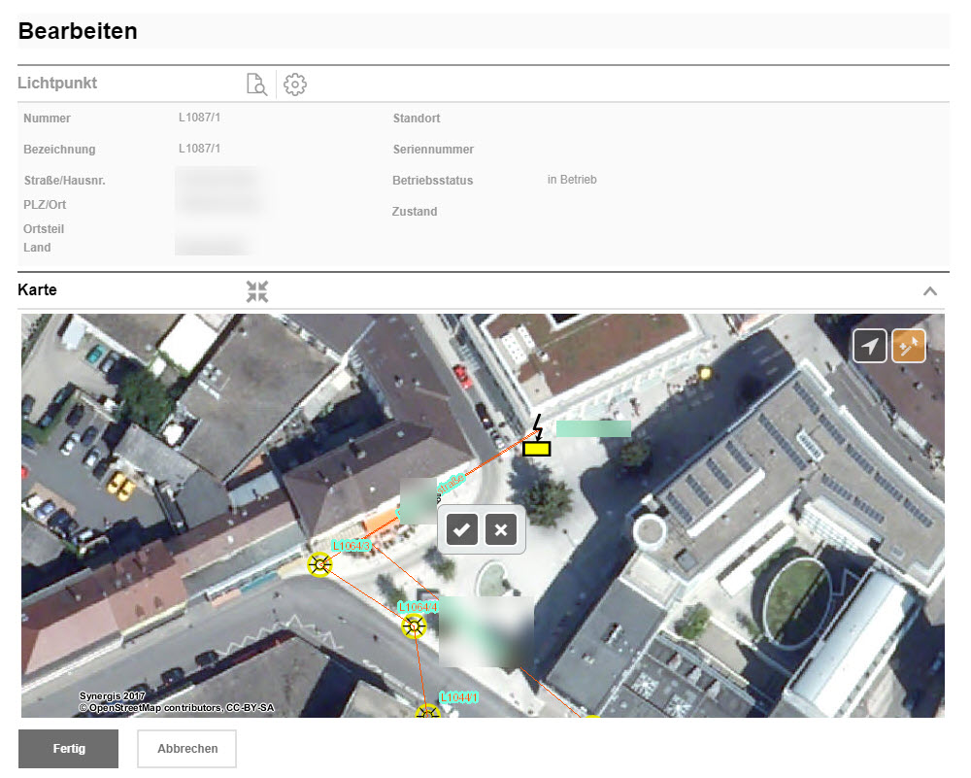Click the Fertig button

click(x=69, y=749)
